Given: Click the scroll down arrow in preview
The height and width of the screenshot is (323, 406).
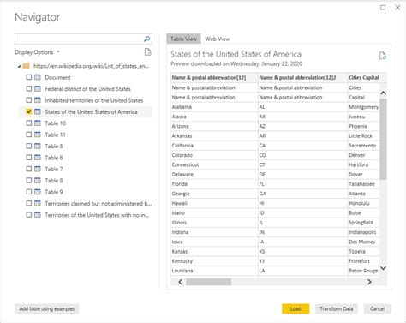Looking at the screenshot, I should click(x=383, y=268).
